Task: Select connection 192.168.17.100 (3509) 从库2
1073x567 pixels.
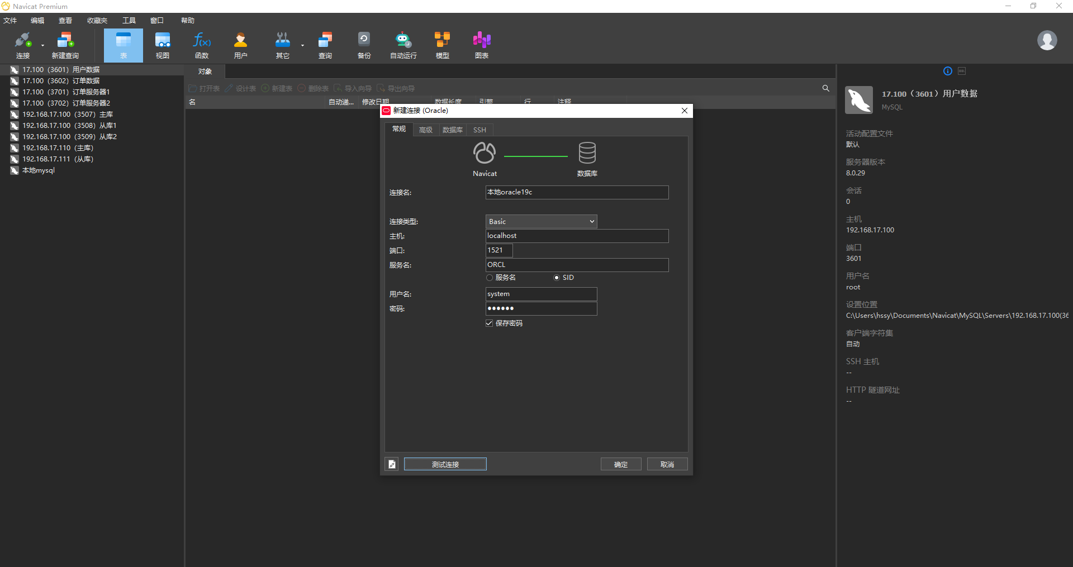Action: click(x=92, y=137)
